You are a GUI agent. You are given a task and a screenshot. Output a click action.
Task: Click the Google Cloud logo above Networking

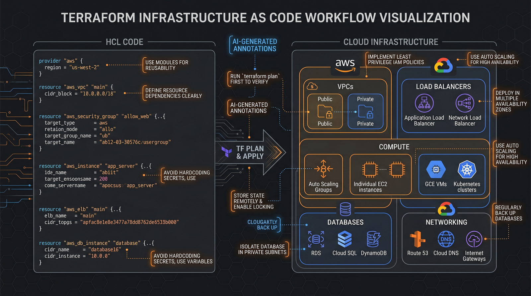click(x=446, y=209)
